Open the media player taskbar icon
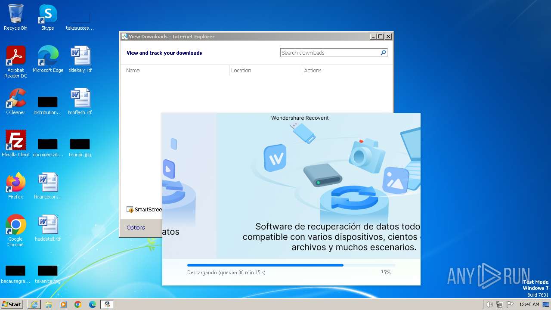Image resolution: width=551 pixels, height=310 pixels. (x=63, y=304)
